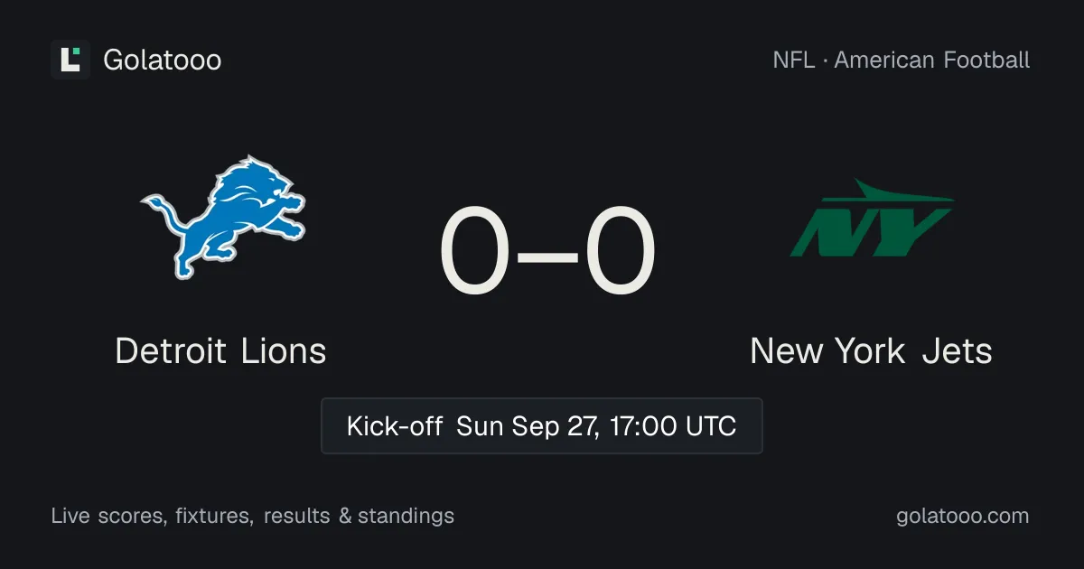Click the Sun Sep 27 date text

(527, 426)
